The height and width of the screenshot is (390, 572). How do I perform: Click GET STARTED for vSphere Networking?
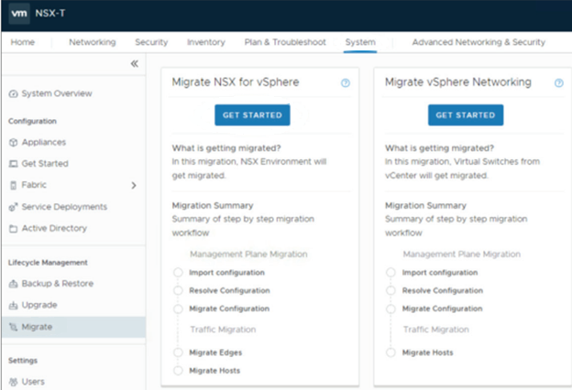[x=466, y=115]
